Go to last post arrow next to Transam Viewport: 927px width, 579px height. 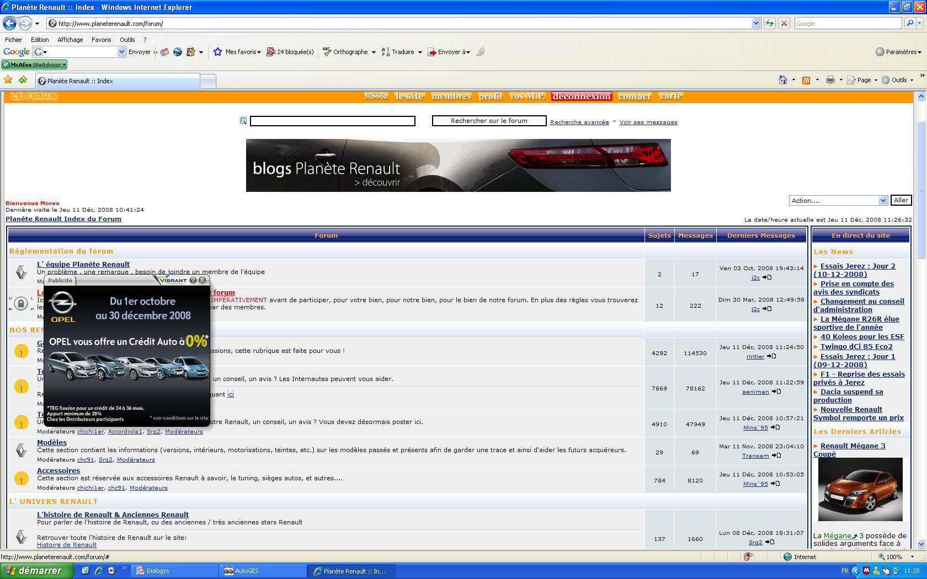pyautogui.click(x=776, y=455)
